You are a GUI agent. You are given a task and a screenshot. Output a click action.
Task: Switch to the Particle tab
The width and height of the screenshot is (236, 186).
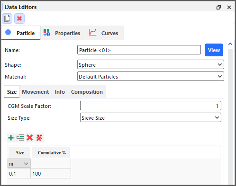(x=21, y=33)
